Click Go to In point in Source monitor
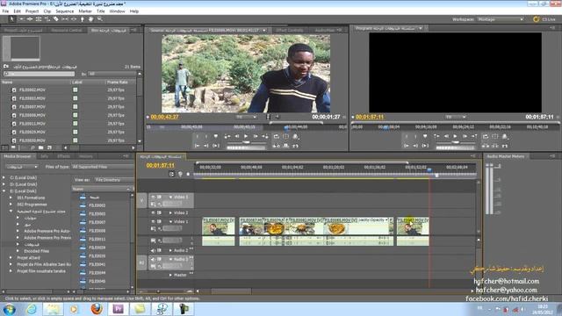 197,146
